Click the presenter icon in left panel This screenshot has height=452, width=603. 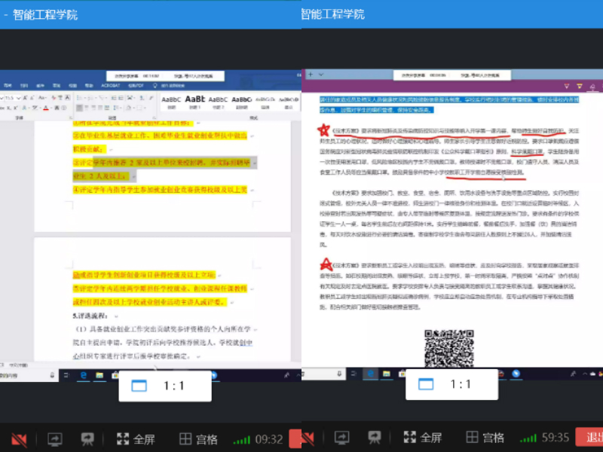[x=88, y=438]
